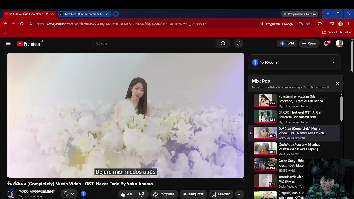Image resolution: width=354 pixels, height=199 pixels.
Task: Open the Todos los favoritos folder
Action: (x=337, y=32)
